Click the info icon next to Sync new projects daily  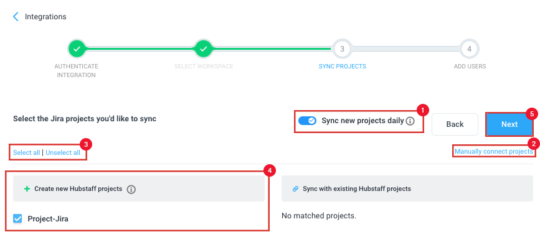(x=410, y=121)
